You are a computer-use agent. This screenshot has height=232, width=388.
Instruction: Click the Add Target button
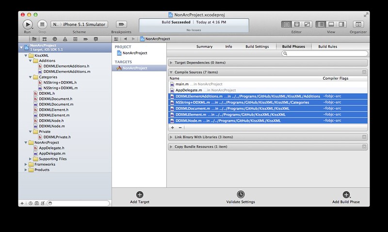click(x=140, y=198)
